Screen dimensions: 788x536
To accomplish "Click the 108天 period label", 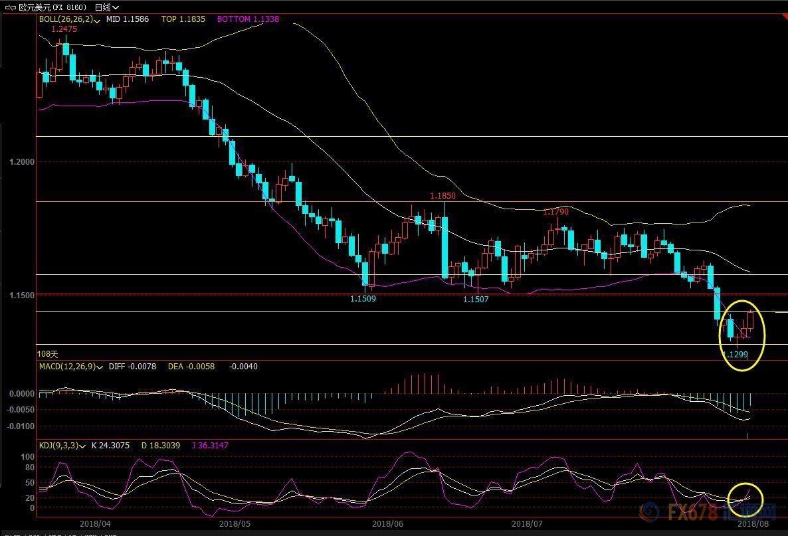I will point(47,355).
